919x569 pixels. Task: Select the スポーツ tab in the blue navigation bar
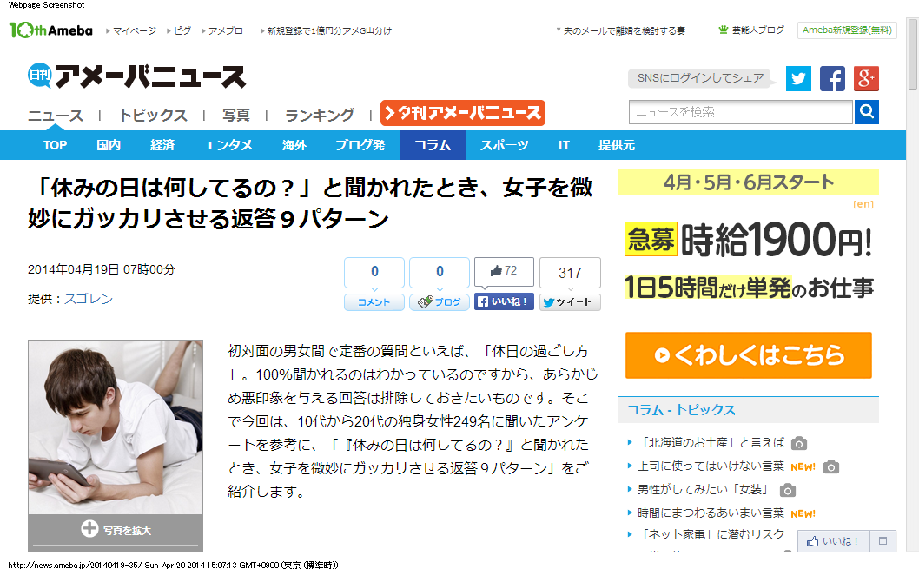504,145
